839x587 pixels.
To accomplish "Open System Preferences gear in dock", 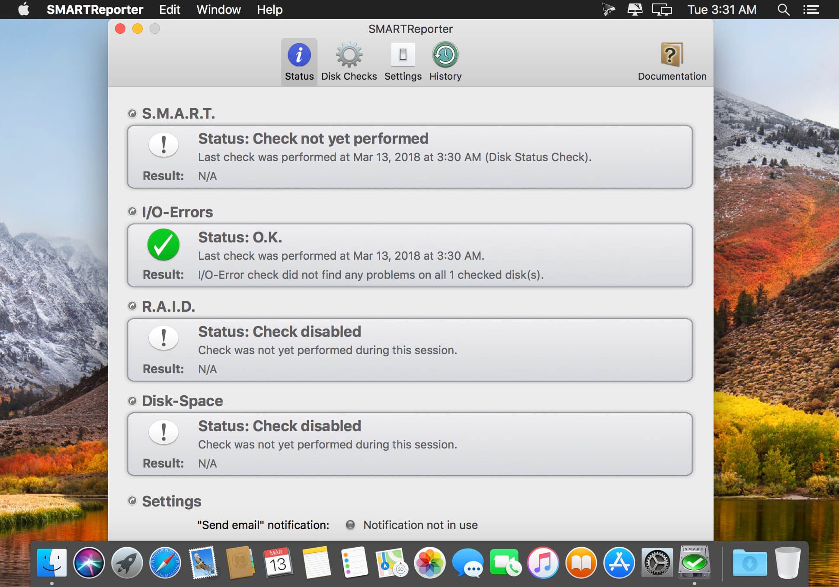I will click(x=657, y=563).
